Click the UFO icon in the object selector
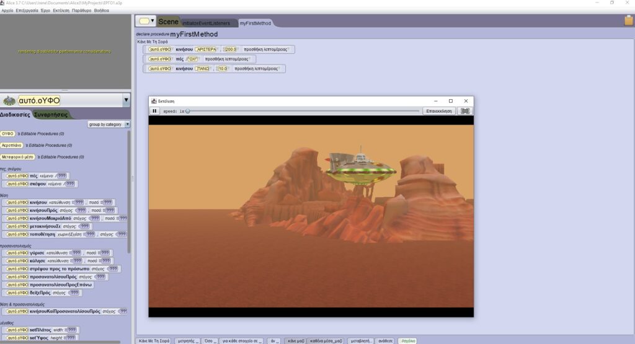635x344 pixels. pyautogui.click(x=9, y=100)
